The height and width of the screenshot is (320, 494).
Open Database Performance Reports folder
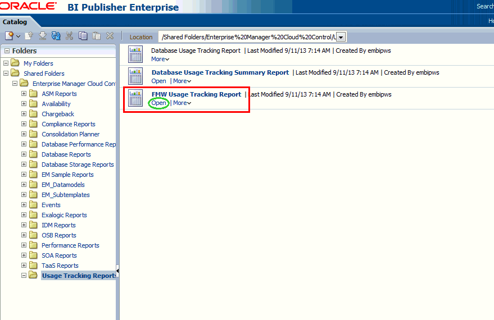(79, 144)
